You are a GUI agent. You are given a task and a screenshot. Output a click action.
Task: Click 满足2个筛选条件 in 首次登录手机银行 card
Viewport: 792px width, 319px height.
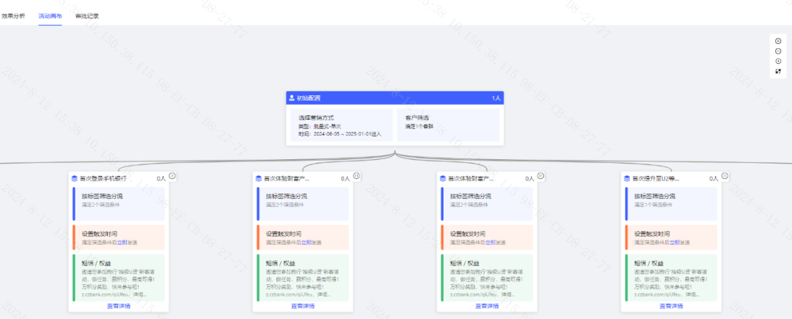(x=100, y=205)
